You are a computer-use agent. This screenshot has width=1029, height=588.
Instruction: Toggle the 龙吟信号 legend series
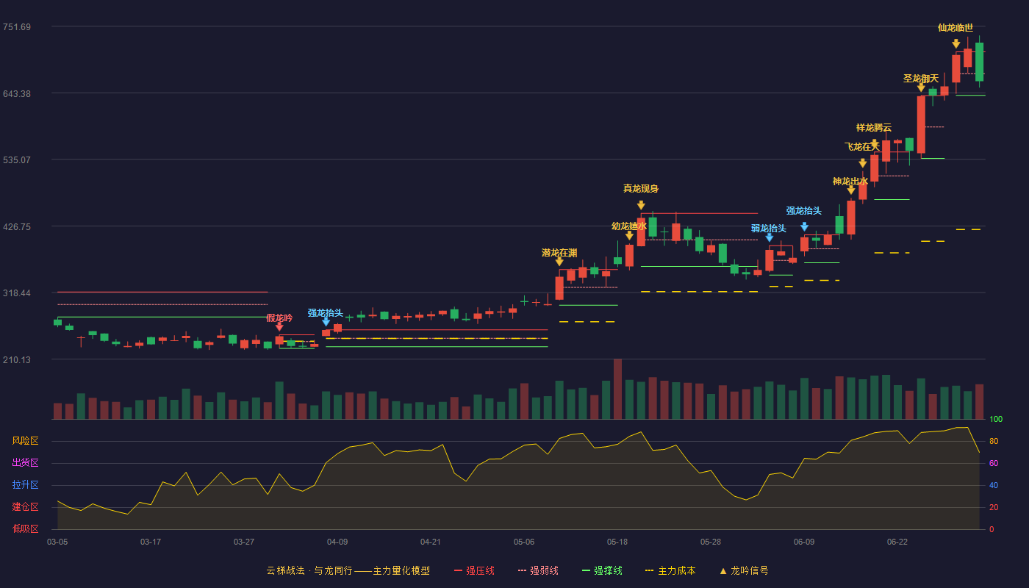[x=743, y=570]
